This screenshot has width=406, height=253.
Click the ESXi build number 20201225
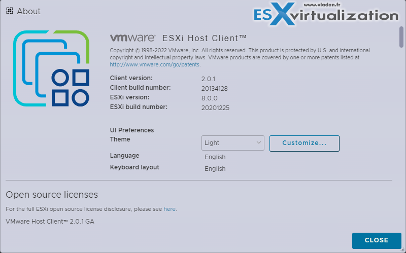point(215,107)
